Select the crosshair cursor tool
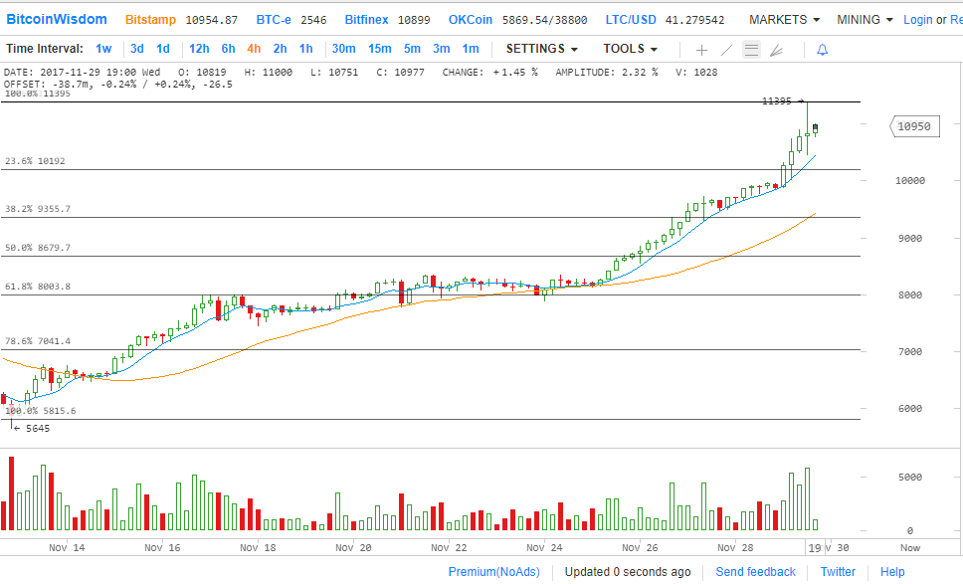 [x=701, y=49]
